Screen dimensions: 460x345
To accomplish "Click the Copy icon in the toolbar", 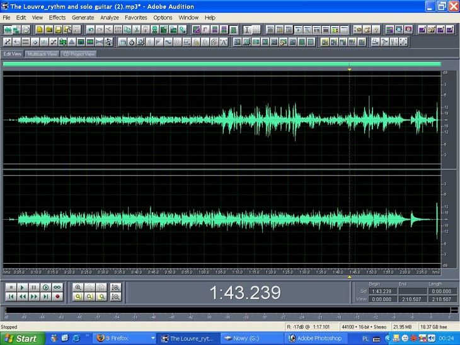I will [x=127, y=30].
